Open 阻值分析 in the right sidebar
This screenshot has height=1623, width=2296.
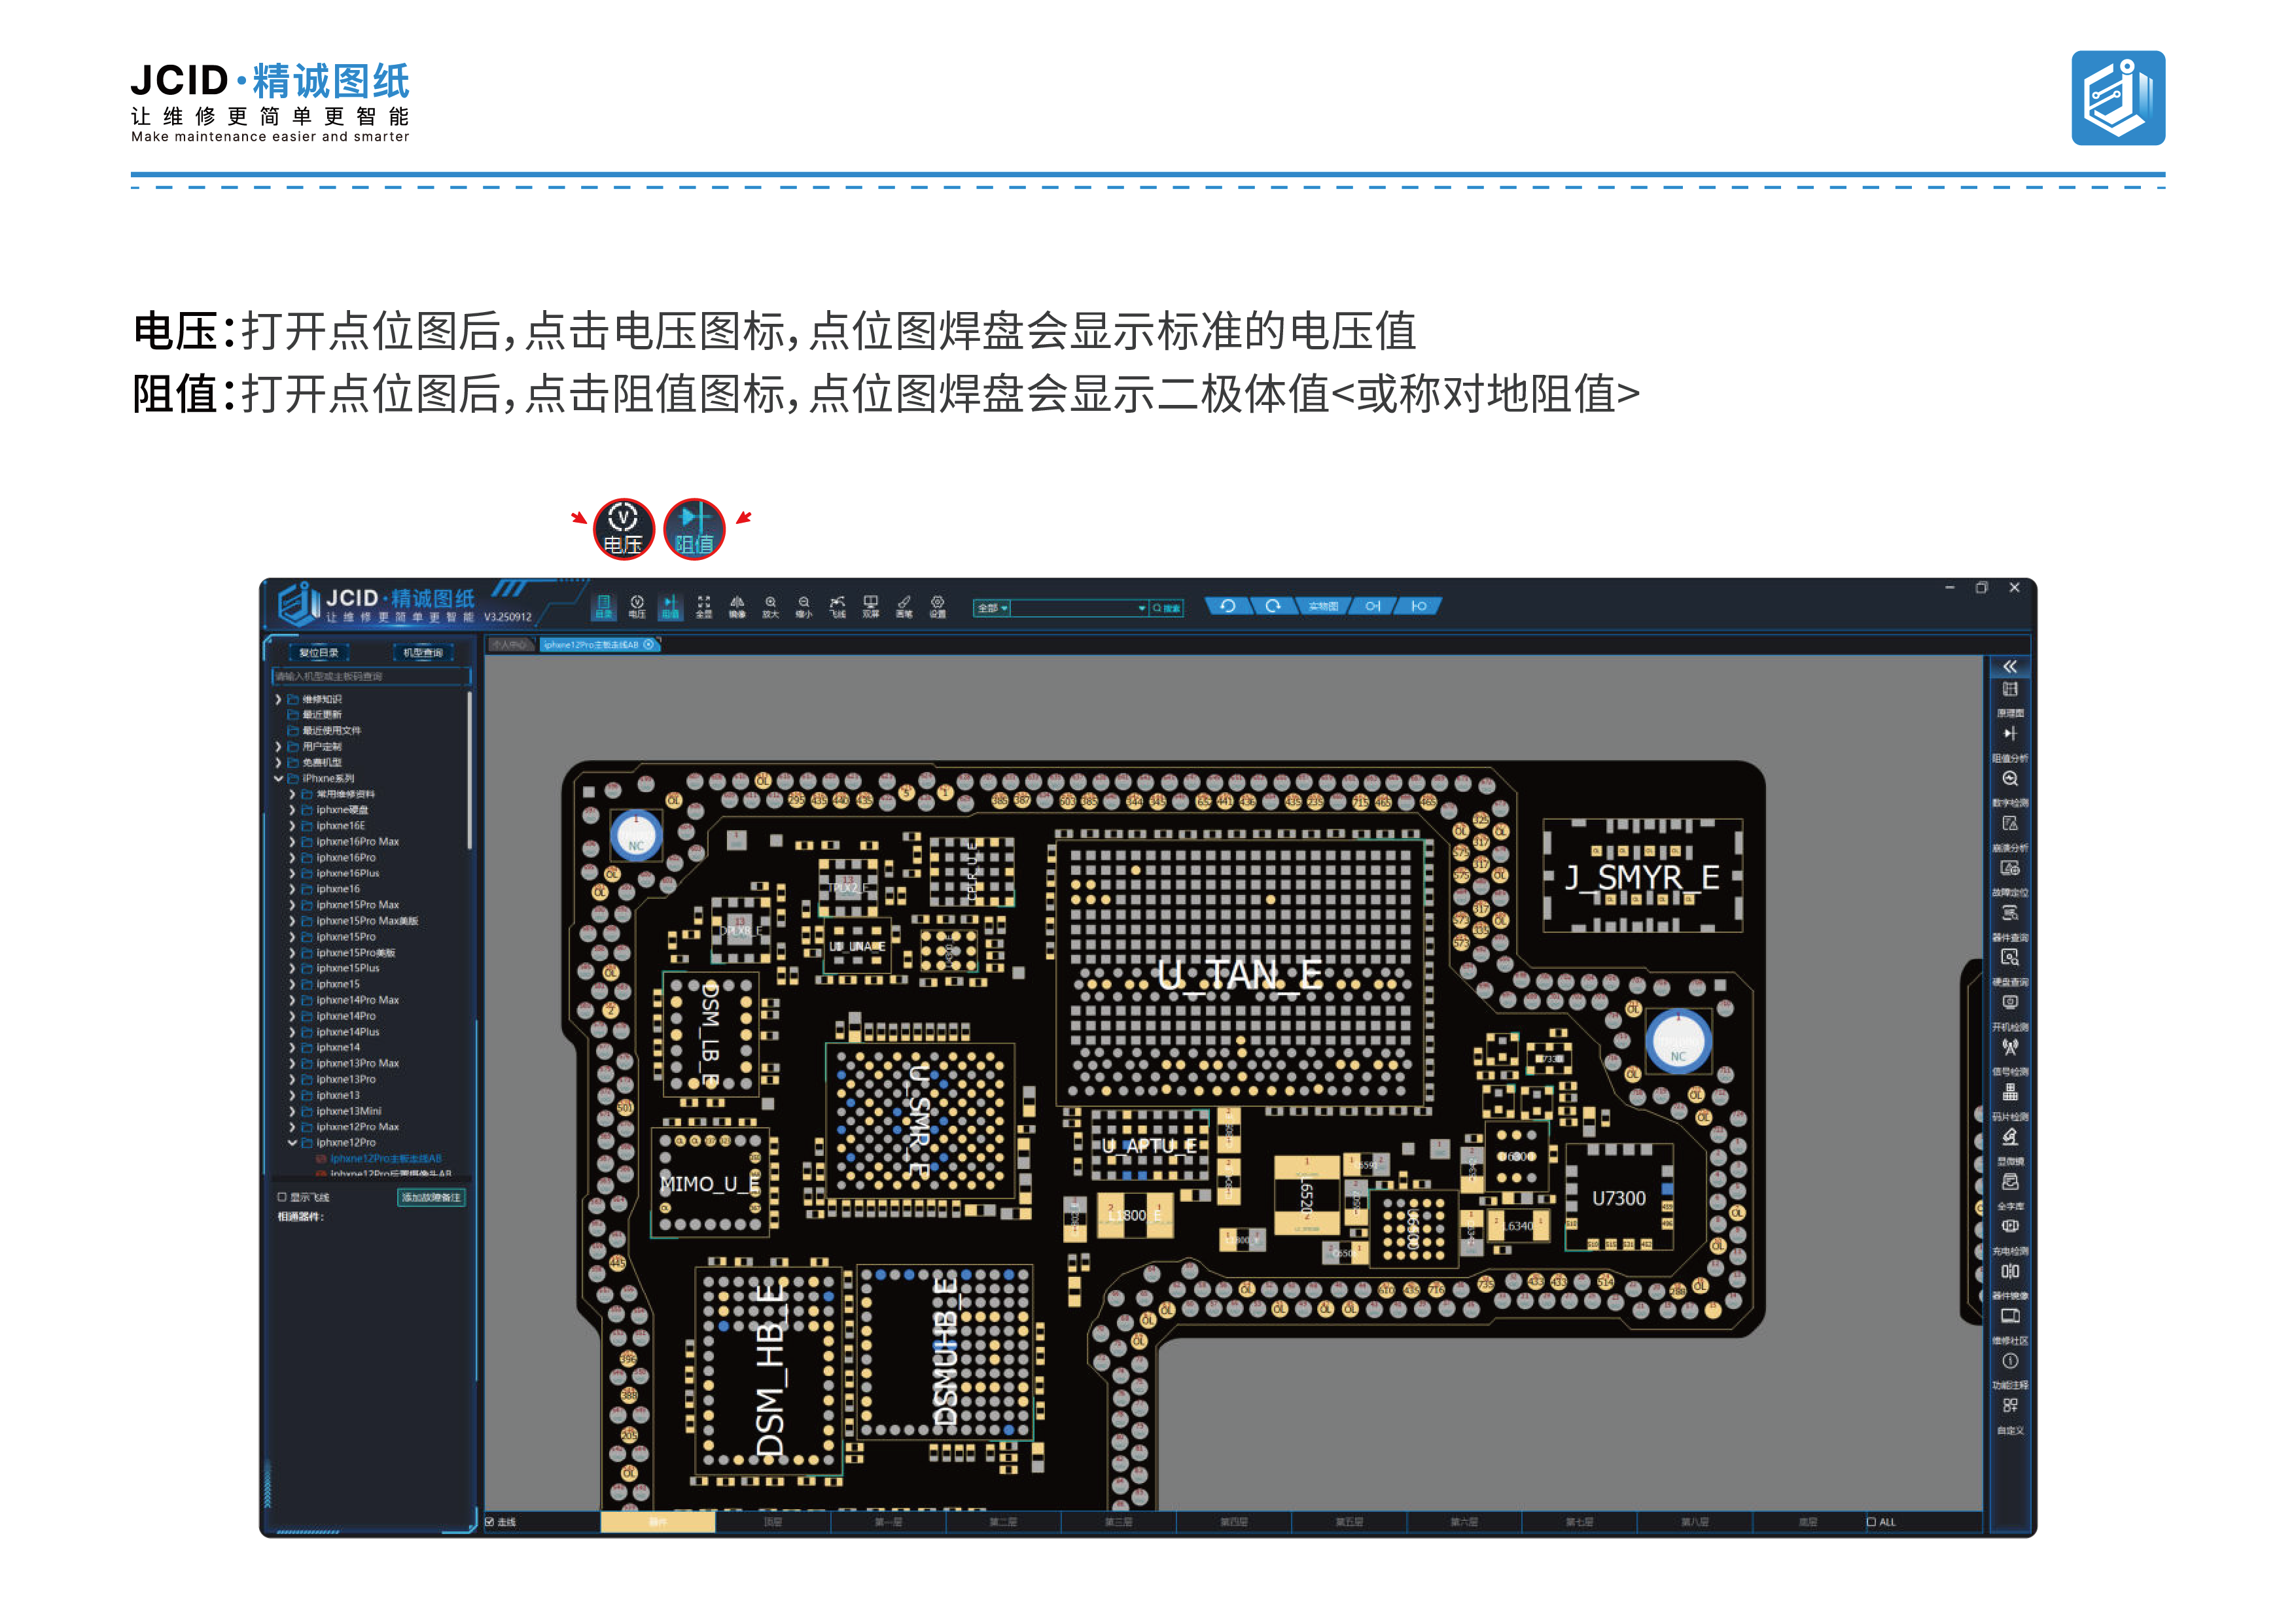pyautogui.click(x=2009, y=741)
